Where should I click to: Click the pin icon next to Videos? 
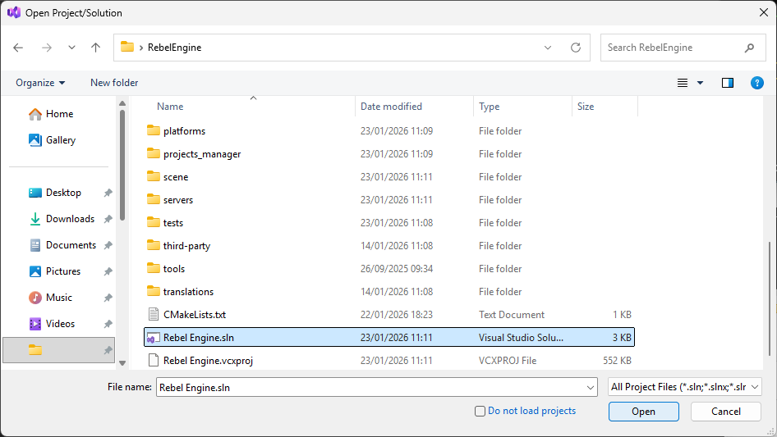(108, 324)
